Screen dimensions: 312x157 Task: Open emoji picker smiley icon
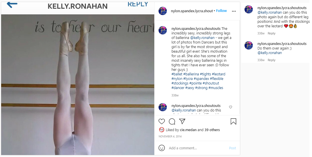pyautogui.click(x=162, y=148)
